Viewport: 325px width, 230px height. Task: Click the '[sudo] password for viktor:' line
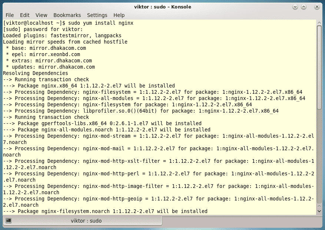coord(43,29)
